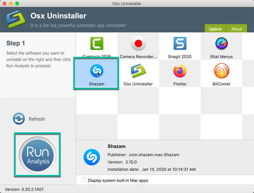The width and height of the screenshot is (254, 193).
Task: Click the empty grid cell below Shazam
Action: coord(97,101)
